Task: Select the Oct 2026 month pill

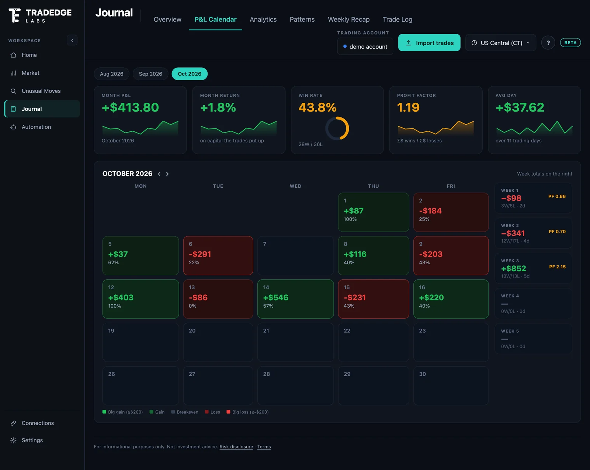Action: pos(190,74)
